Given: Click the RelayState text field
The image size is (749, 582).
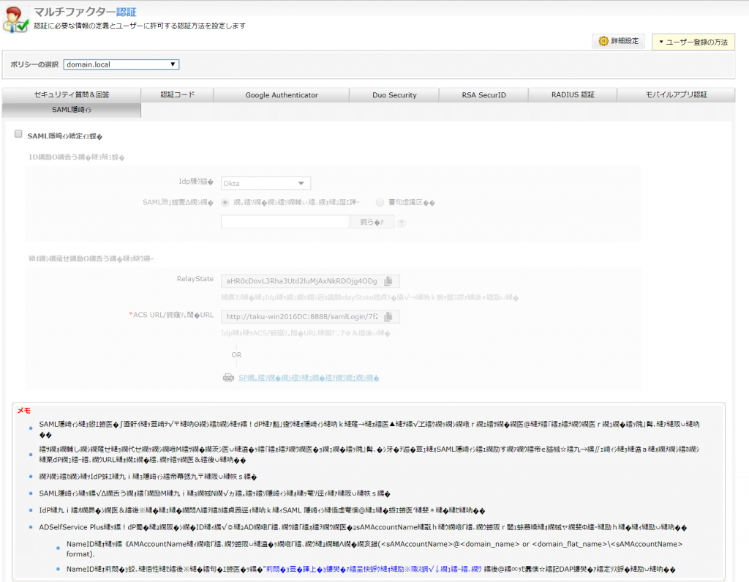Looking at the screenshot, I should (x=310, y=281).
